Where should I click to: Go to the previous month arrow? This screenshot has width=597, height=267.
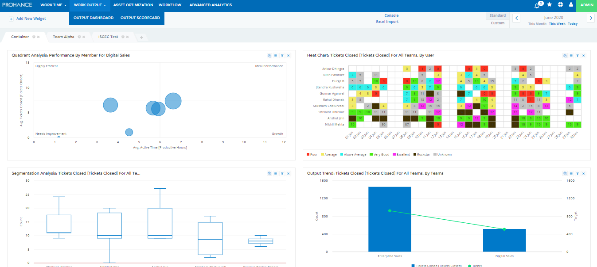[x=516, y=18]
